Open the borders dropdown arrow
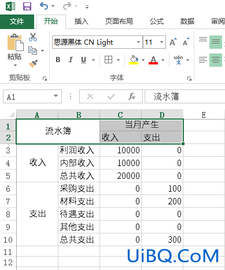 pyautogui.click(x=119, y=60)
